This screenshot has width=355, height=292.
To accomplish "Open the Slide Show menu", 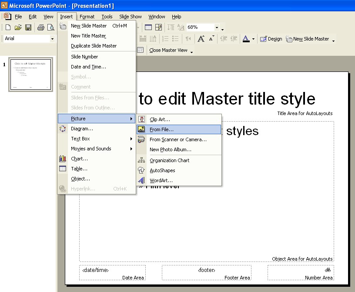I will (131, 17).
